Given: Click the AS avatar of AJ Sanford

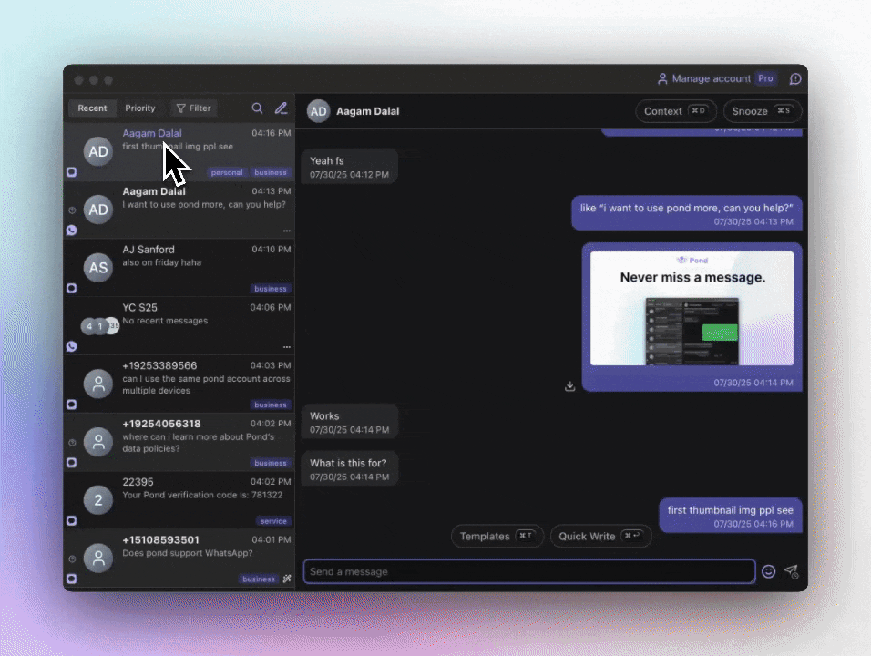Looking at the screenshot, I should [98, 268].
